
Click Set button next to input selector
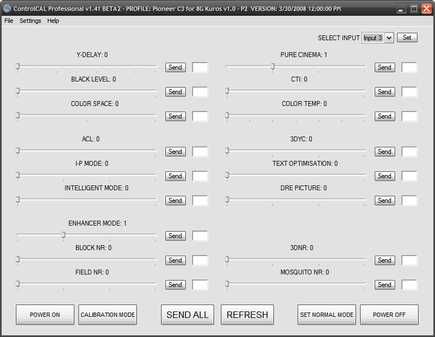[x=407, y=38]
